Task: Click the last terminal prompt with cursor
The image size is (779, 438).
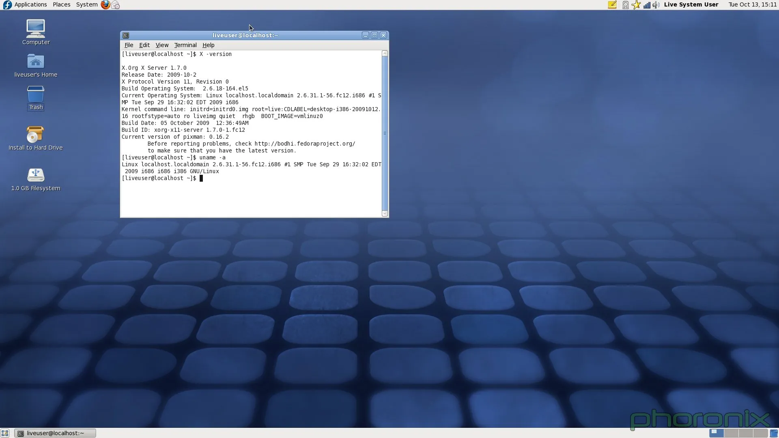Action: click(x=162, y=178)
